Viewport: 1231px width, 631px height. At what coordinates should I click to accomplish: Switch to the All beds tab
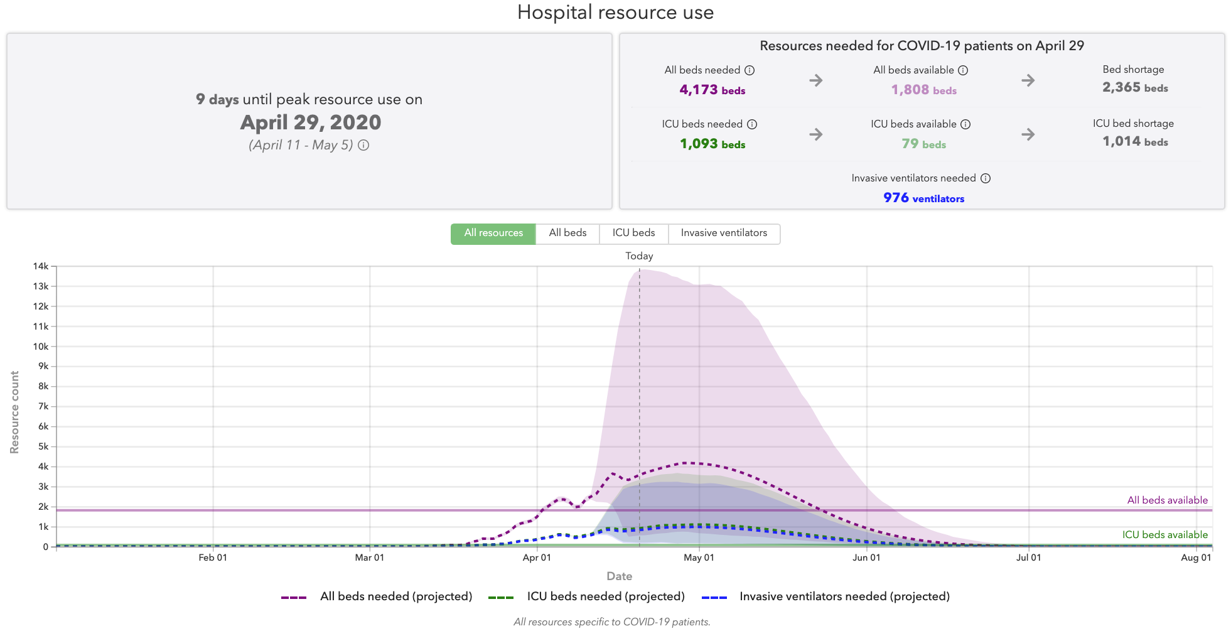[567, 233]
